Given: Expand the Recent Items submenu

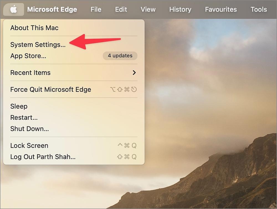Looking at the screenshot, I should point(74,73).
